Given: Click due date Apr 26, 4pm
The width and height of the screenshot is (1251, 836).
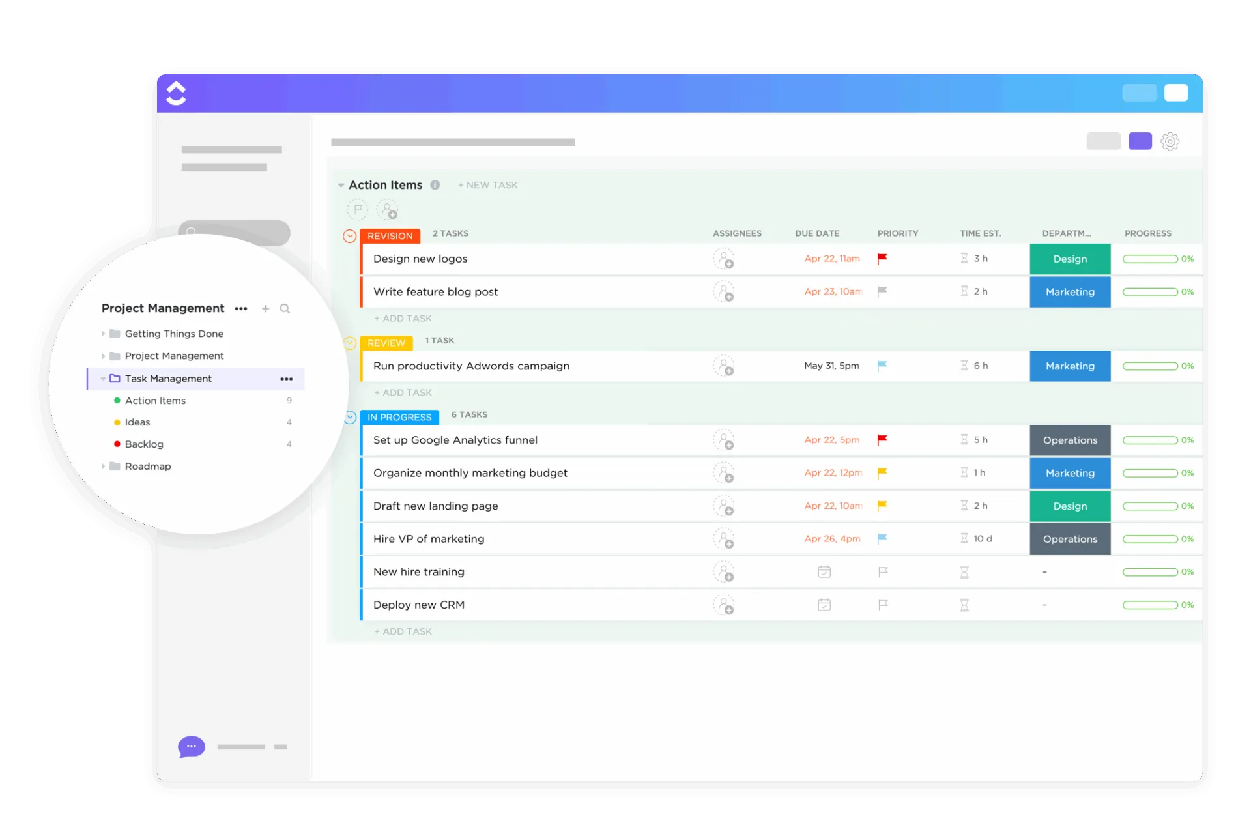Looking at the screenshot, I should [832, 539].
